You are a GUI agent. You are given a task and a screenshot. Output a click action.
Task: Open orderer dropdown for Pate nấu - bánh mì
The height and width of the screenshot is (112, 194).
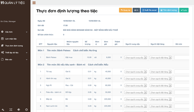161,92
